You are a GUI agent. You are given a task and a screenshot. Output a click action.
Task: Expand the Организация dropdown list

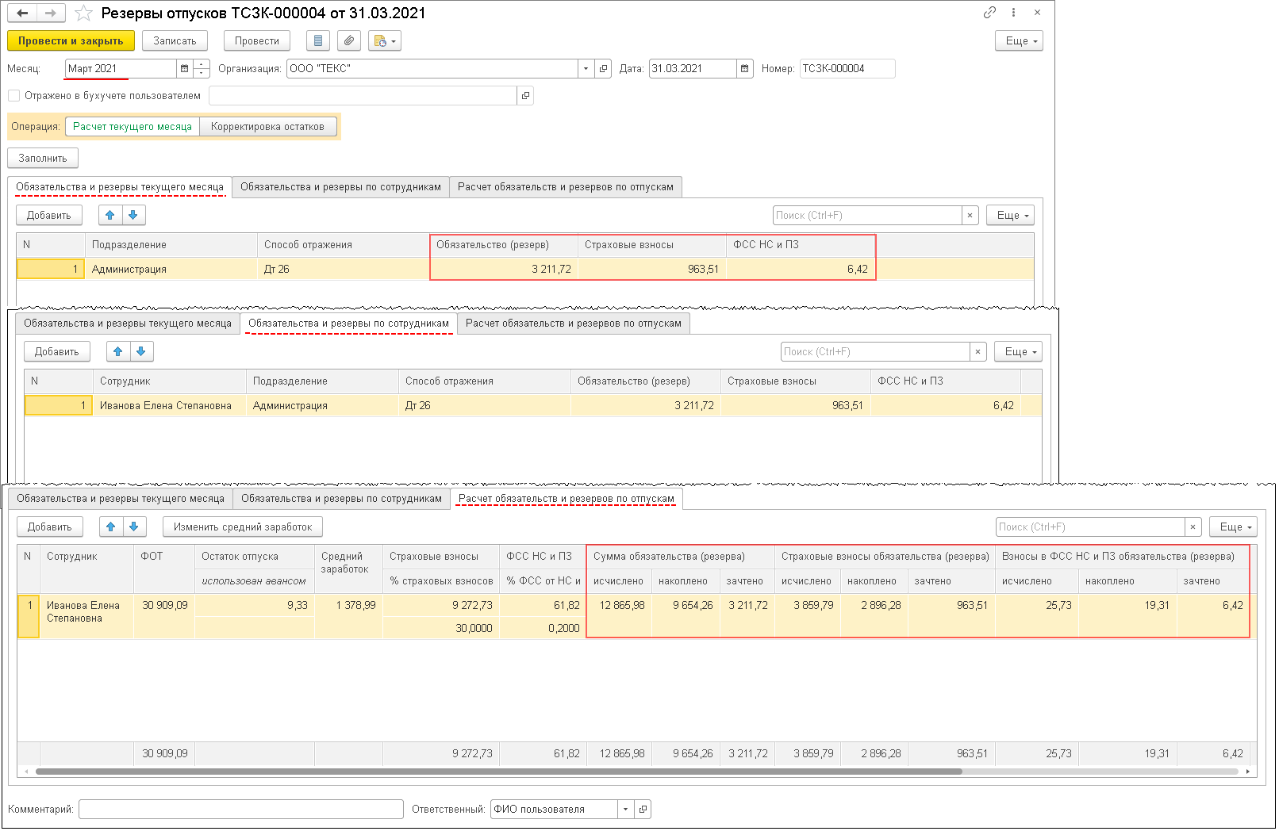(x=586, y=69)
